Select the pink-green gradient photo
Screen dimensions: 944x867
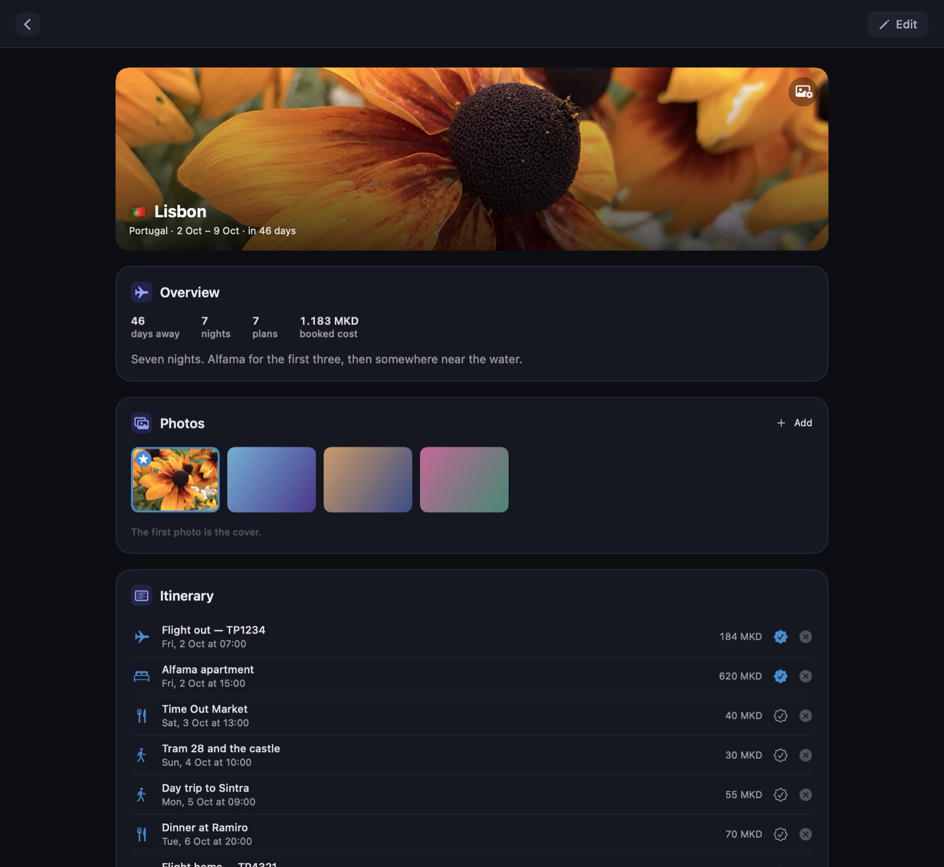464,479
